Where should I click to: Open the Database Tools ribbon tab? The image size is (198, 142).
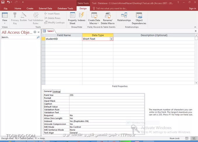[66, 8]
